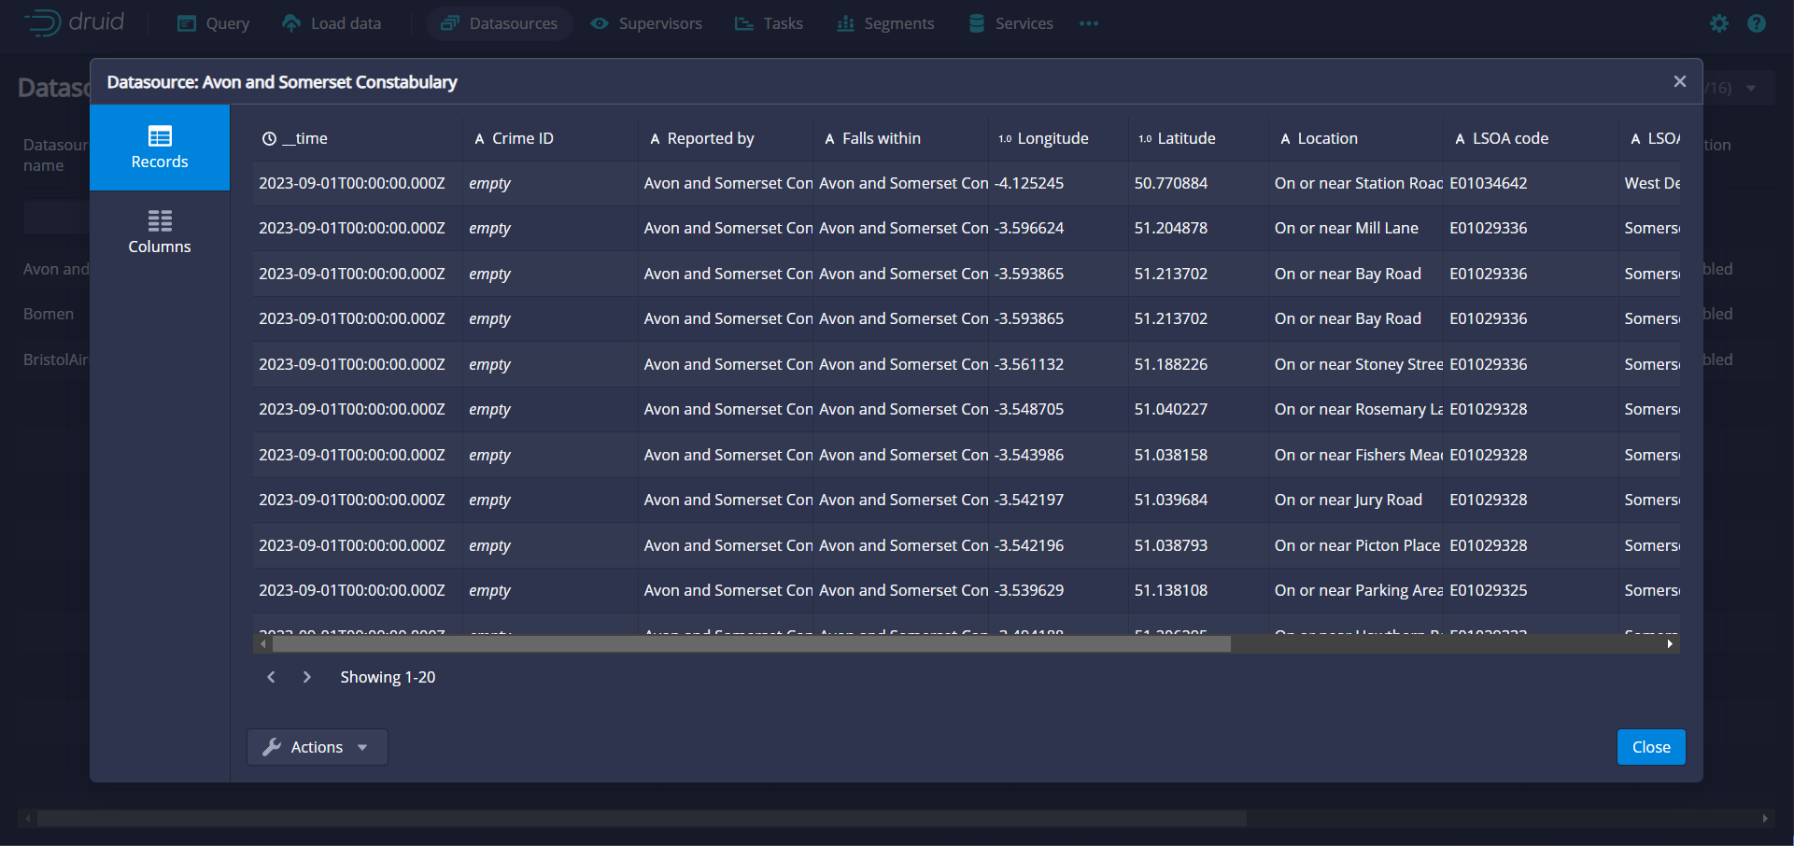This screenshot has height=846, width=1794.
Task: Open the Services view
Action: click(1010, 23)
